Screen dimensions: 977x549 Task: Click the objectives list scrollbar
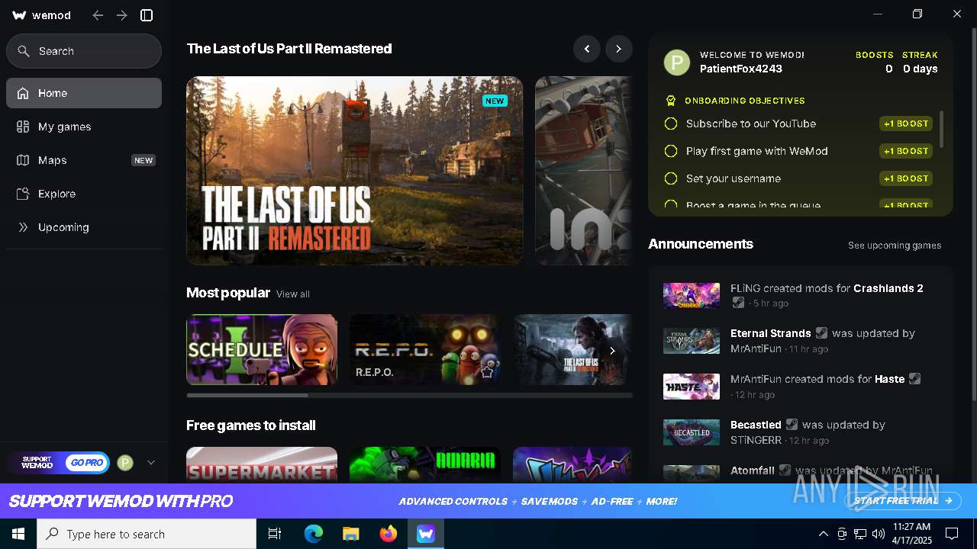942,130
